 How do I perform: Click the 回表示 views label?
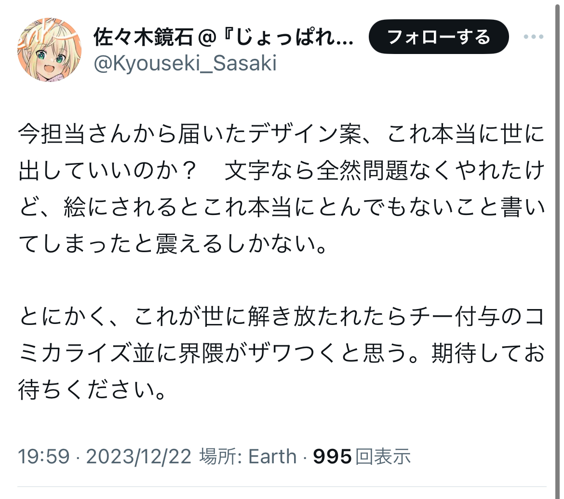tap(383, 456)
